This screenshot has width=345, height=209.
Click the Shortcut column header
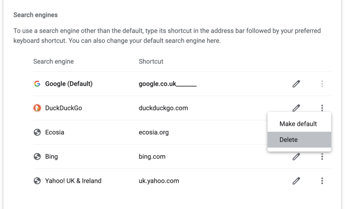pos(151,61)
